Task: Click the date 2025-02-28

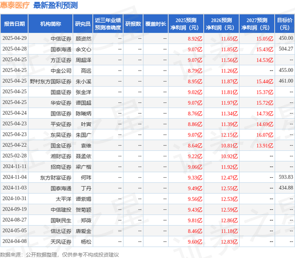Action: (x=14, y=156)
